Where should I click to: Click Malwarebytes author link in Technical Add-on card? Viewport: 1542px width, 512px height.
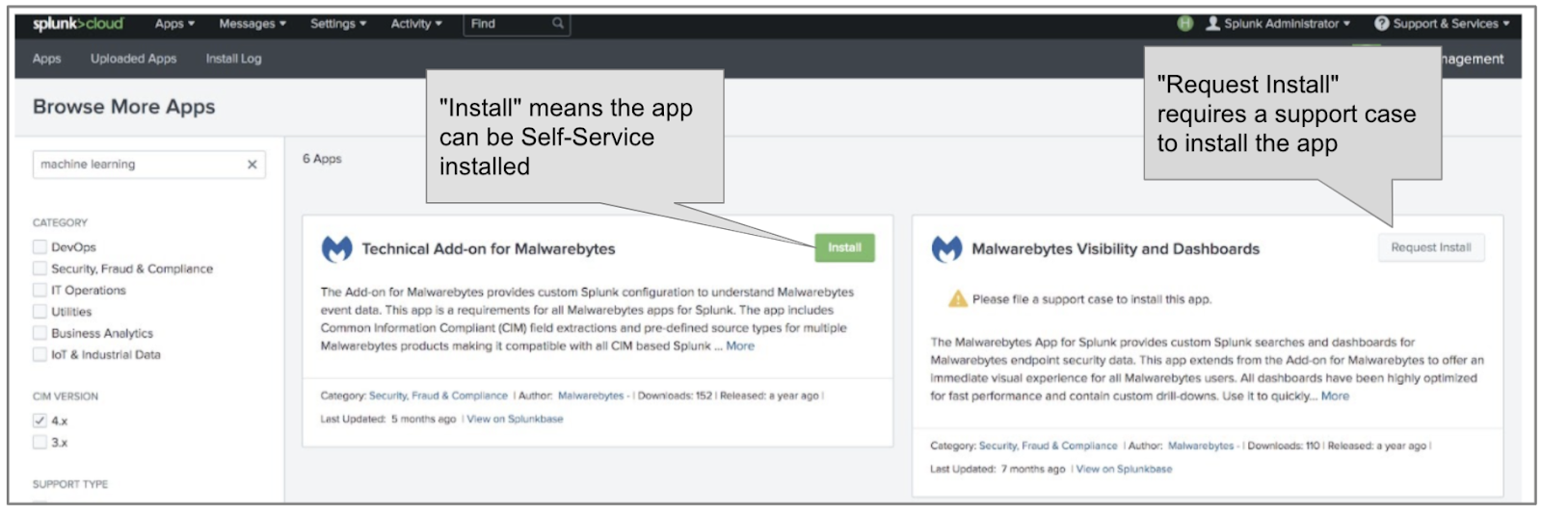pyautogui.click(x=591, y=396)
